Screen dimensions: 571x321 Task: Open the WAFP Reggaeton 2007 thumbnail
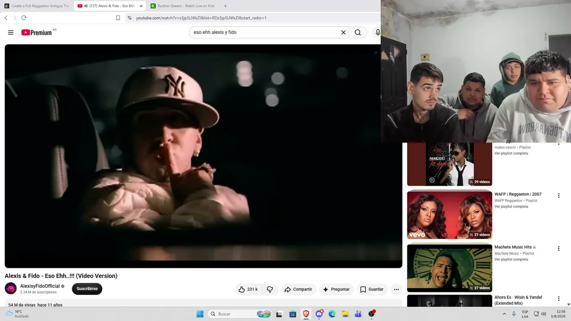click(450, 215)
